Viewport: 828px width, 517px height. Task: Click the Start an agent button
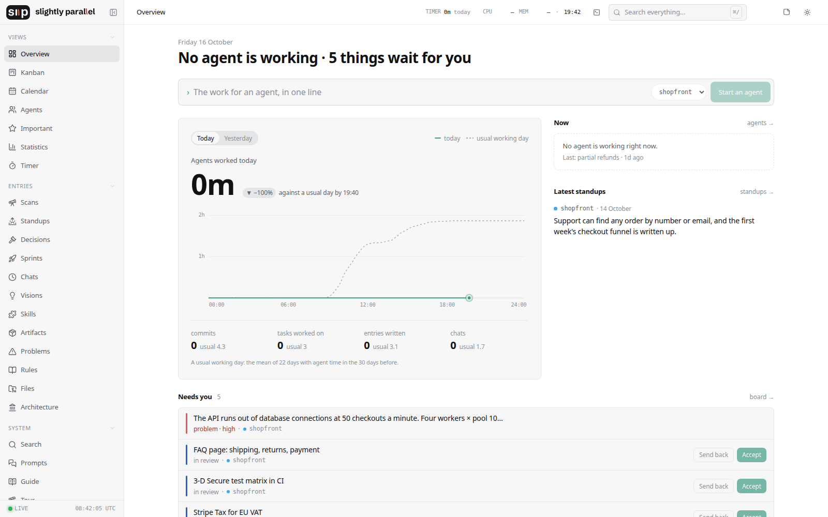pyautogui.click(x=740, y=92)
